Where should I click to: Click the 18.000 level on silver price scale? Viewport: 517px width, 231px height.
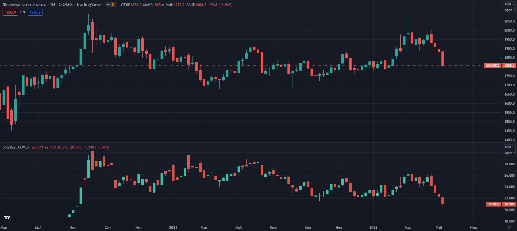(509, 221)
